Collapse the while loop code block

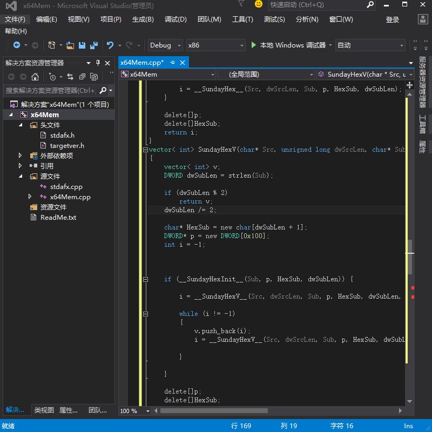pos(145,314)
